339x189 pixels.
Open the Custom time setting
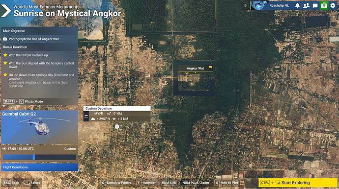click(x=70, y=149)
